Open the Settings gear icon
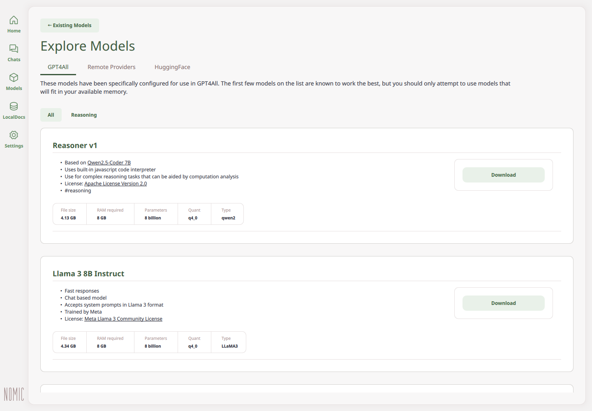The width and height of the screenshot is (592, 411). [14, 135]
